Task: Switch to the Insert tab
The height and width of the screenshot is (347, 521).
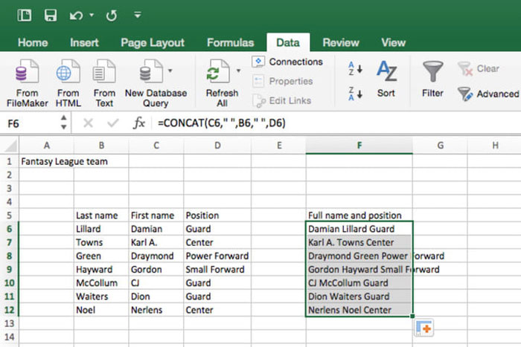Action: coord(84,42)
